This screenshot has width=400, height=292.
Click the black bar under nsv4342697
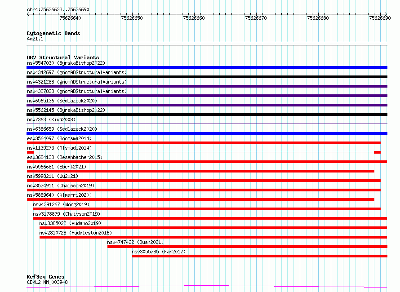(207, 77)
